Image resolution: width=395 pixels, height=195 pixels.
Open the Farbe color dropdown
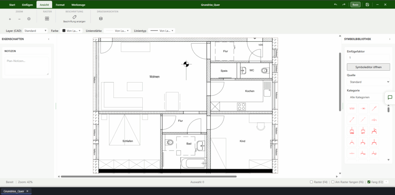tap(72, 31)
